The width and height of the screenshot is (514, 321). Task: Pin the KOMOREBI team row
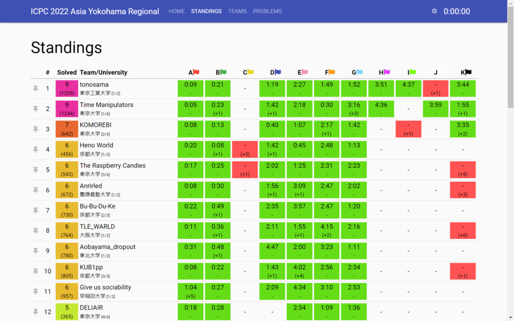[x=36, y=130]
